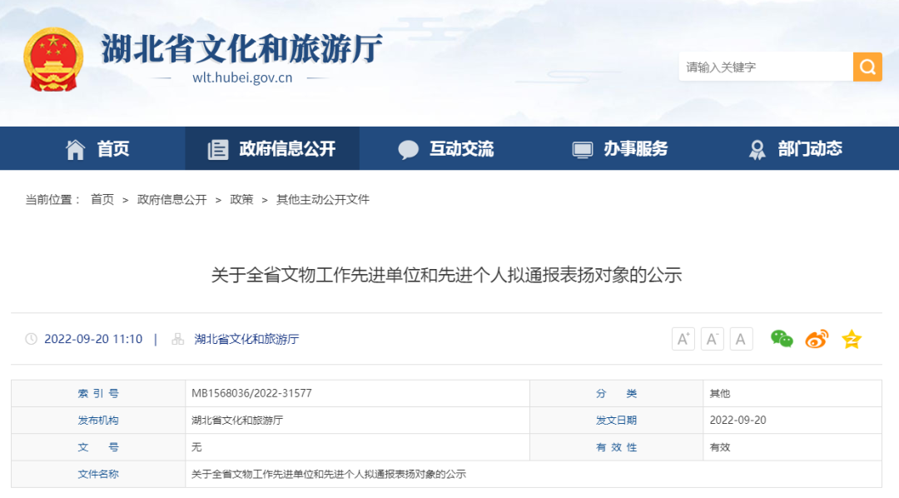Screen dimensions: 899x498
Task: Click the document icon beside 政府信息公开
Action: click(218, 149)
